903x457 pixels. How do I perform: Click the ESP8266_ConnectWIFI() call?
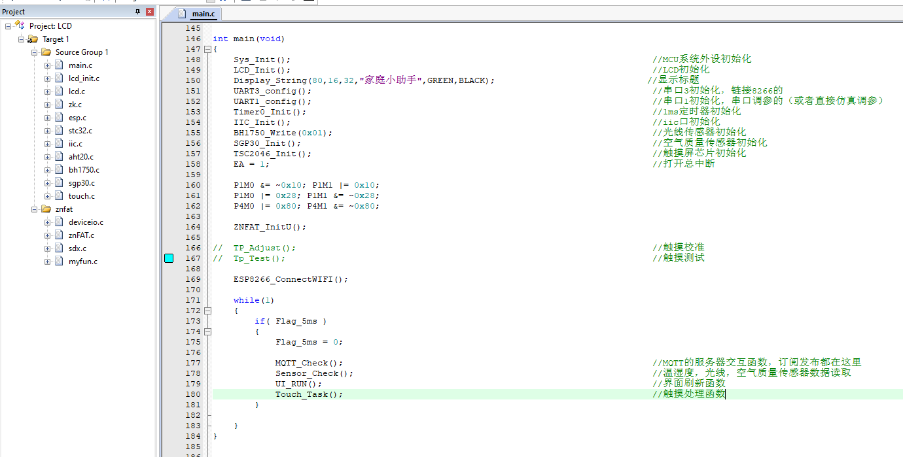[291, 279]
